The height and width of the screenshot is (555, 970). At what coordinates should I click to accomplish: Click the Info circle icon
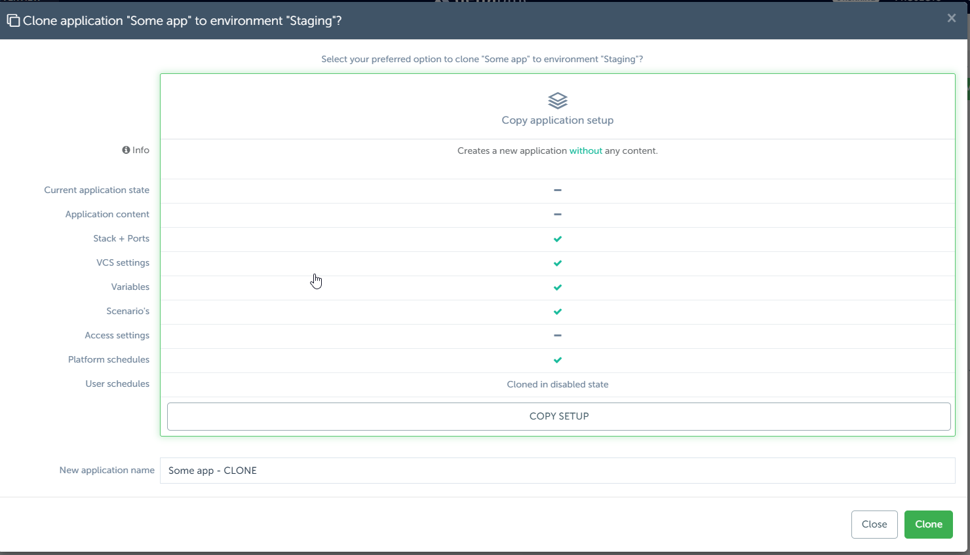(x=126, y=150)
